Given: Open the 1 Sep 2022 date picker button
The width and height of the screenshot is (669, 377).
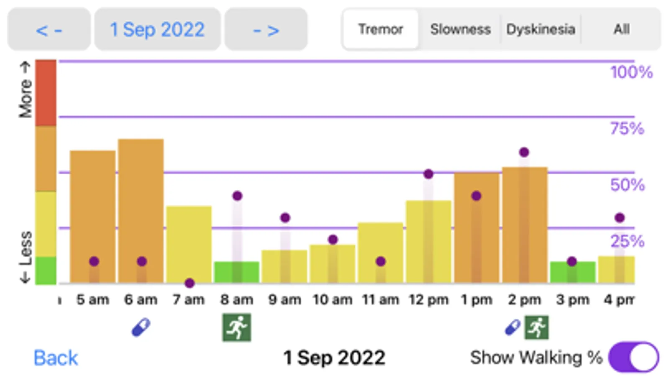Looking at the screenshot, I should [157, 29].
